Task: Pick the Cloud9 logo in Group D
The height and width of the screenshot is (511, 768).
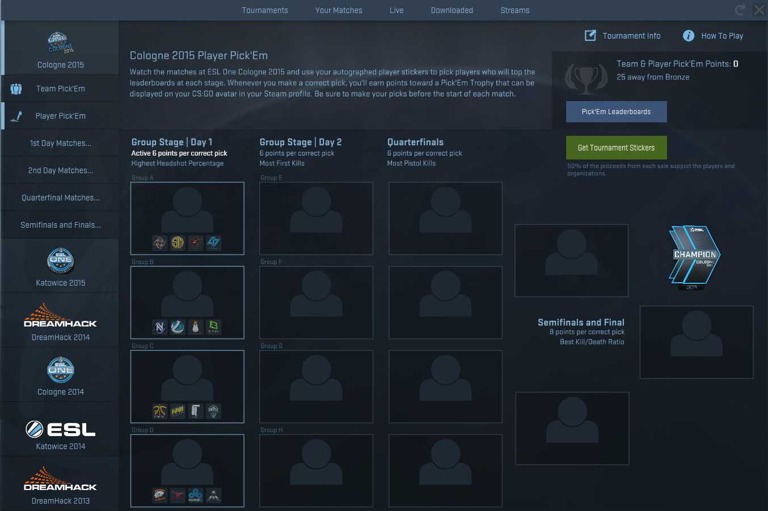Action: coord(196,495)
